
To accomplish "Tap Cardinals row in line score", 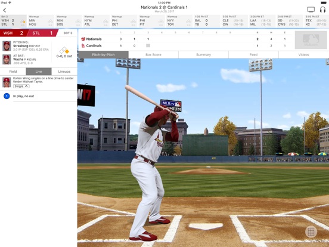I will 185,45.
